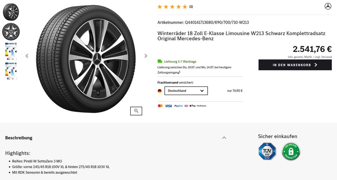Viewport: 337px width, 180px height.
Task: Click the Mercedes-Benz star logo
Action: point(328,6)
